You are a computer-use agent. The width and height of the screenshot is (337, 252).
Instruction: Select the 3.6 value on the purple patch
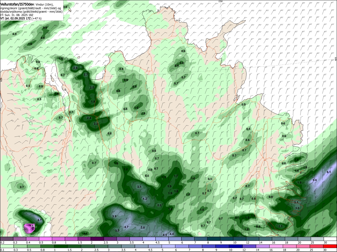[x=33, y=226]
